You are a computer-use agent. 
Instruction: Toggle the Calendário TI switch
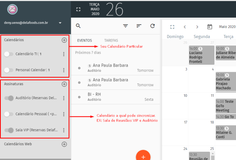tap(9, 54)
